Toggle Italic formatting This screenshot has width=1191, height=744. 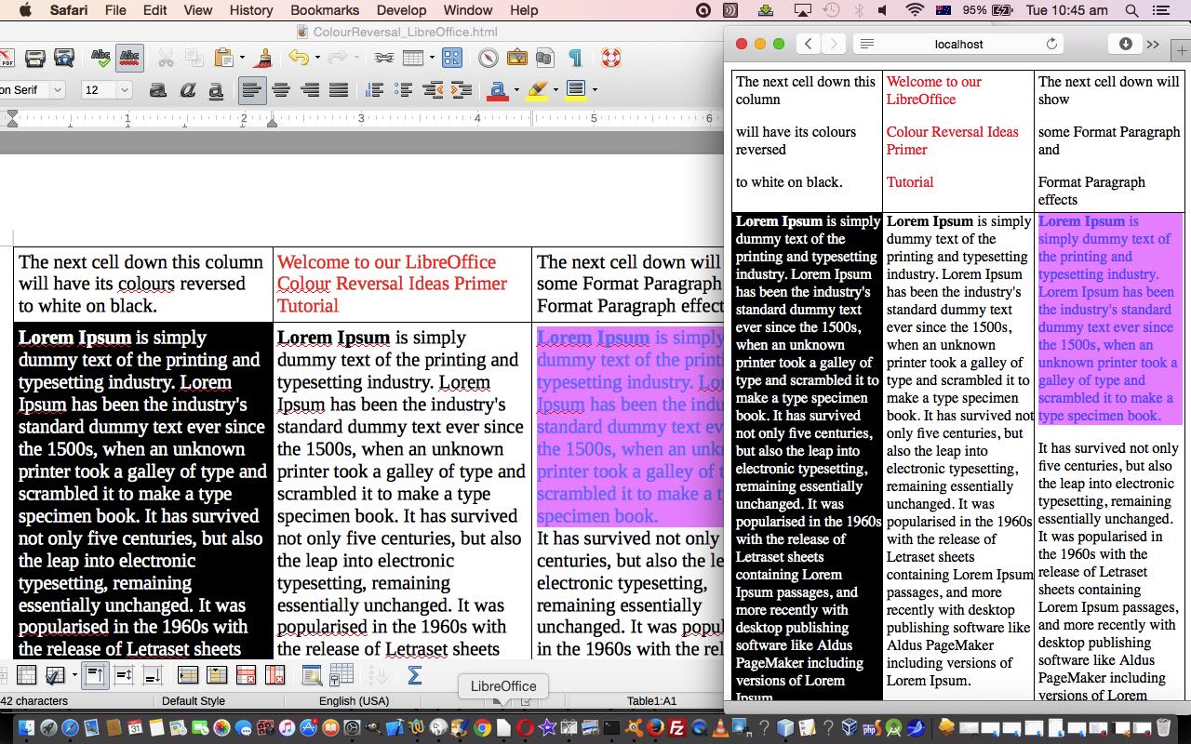pos(187,90)
